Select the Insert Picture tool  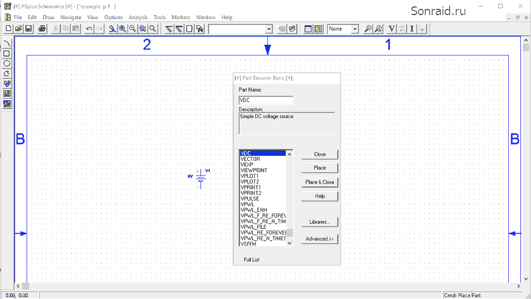[x=7, y=103]
